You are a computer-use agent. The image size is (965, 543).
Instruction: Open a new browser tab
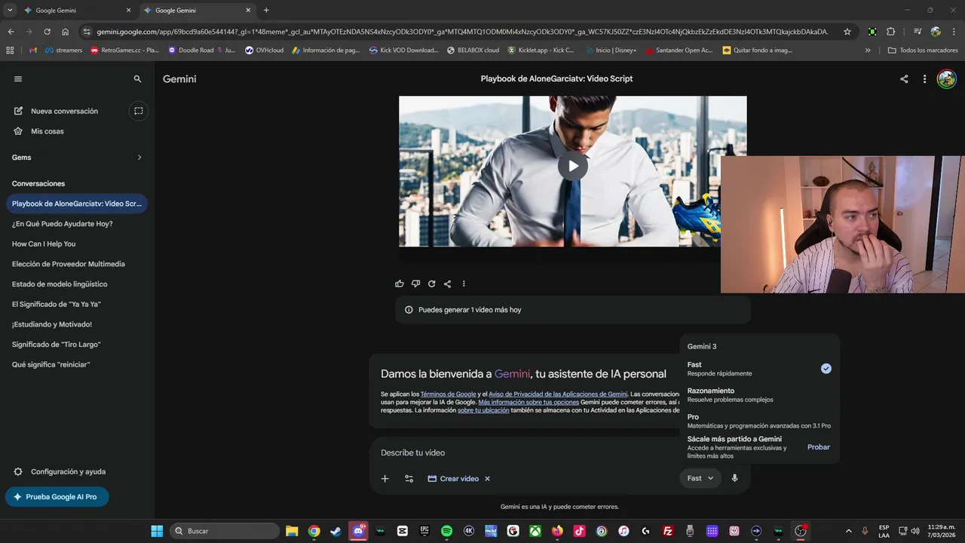(x=266, y=11)
